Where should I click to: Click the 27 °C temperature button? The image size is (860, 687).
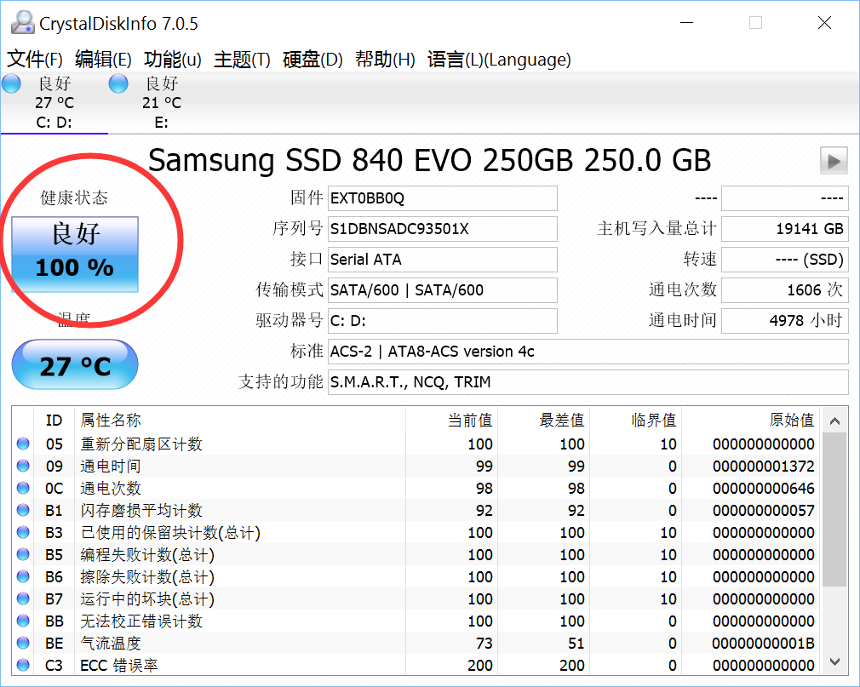[x=75, y=364]
